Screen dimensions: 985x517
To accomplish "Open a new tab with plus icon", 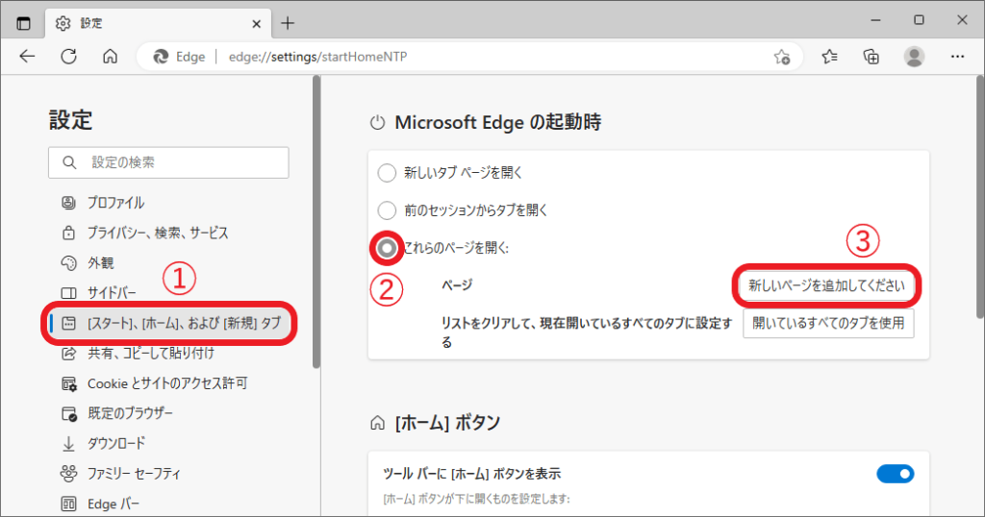I will point(288,24).
